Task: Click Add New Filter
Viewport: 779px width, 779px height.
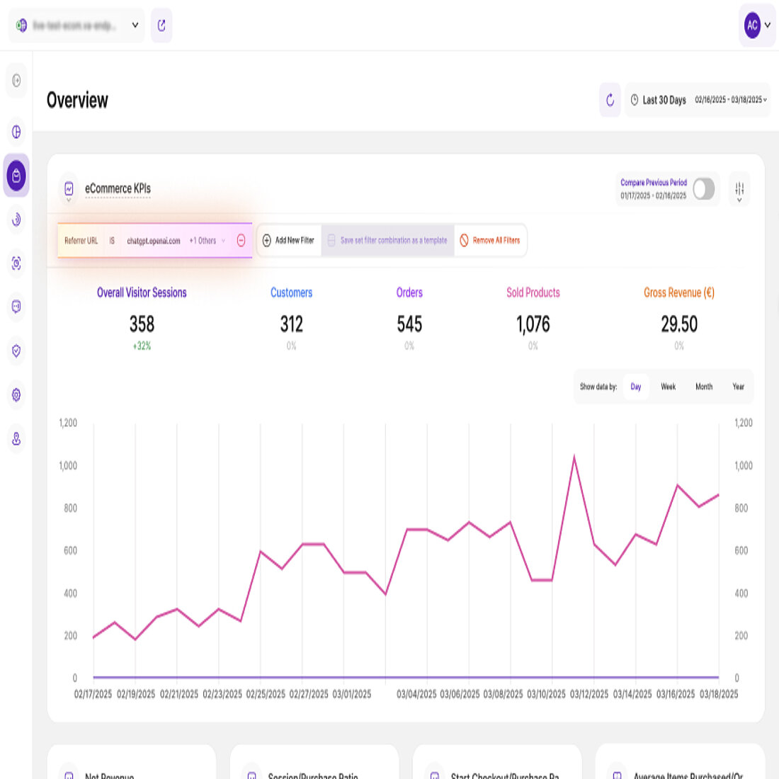Action: [x=288, y=240]
